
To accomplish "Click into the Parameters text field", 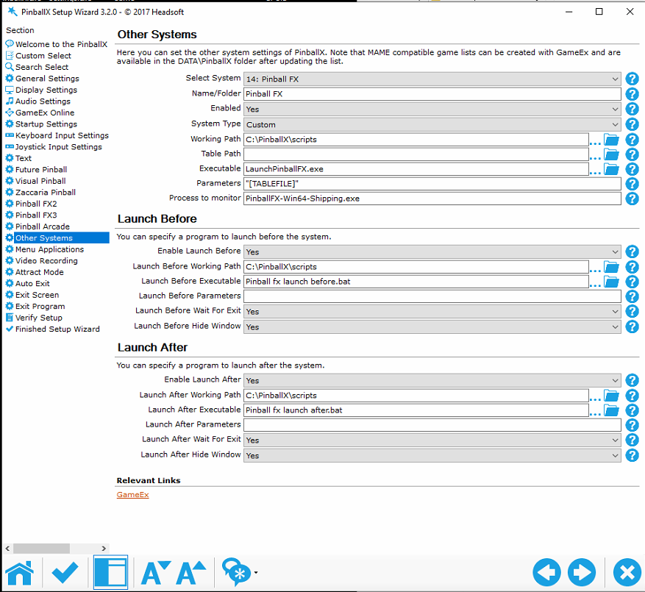I will (432, 183).
